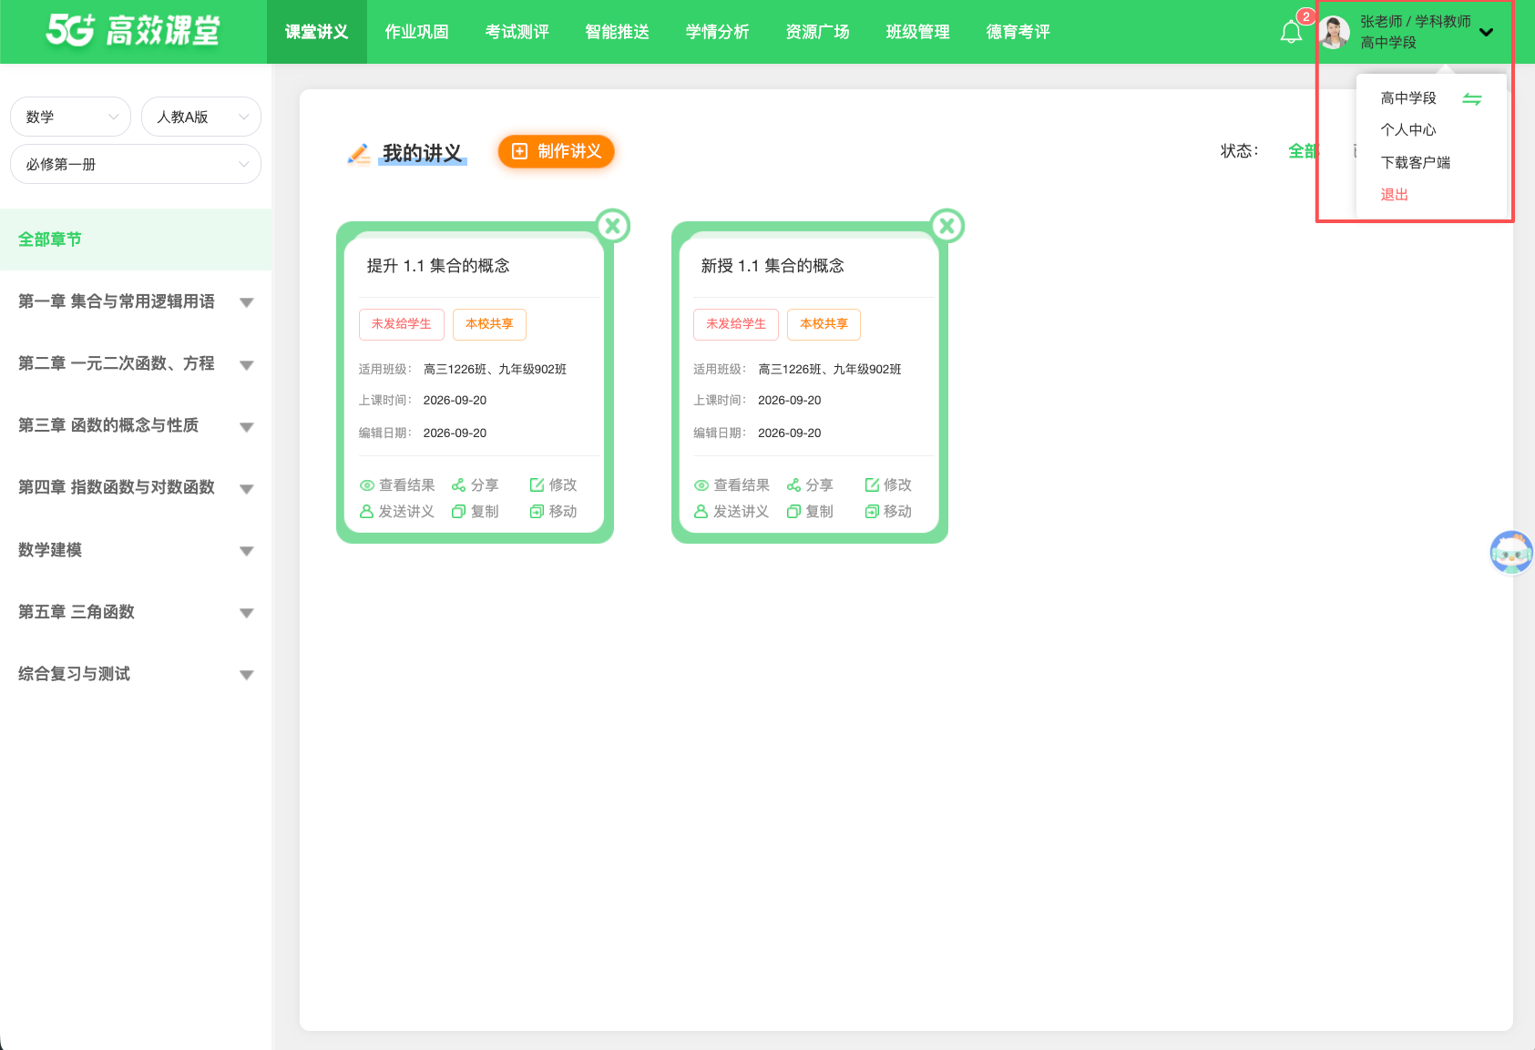Click the switch-stage arrows beside 高中学段
This screenshot has height=1050, width=1535.
[1472, 99]
